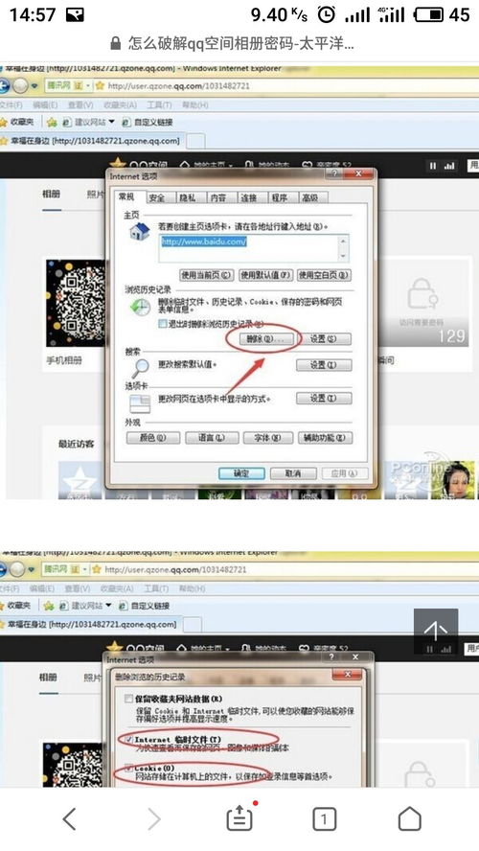The height and width of the screenshot is (851, 479).
Task: Select the 内容 tab in Internet 选项
Action: tap(218, 198)
